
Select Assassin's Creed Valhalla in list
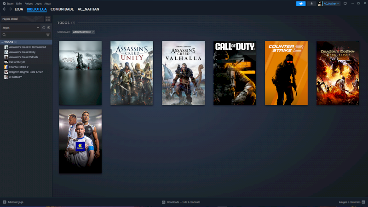click(x=24, y=57)
